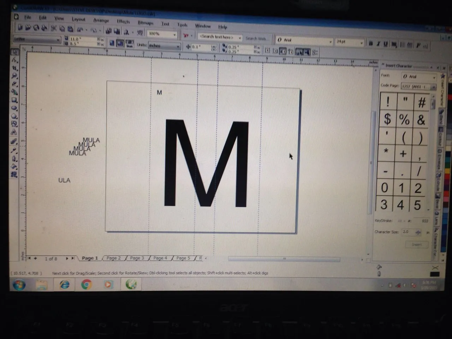
Task: Toggle Portrait page orientation
Action: (x=112, y=43)
